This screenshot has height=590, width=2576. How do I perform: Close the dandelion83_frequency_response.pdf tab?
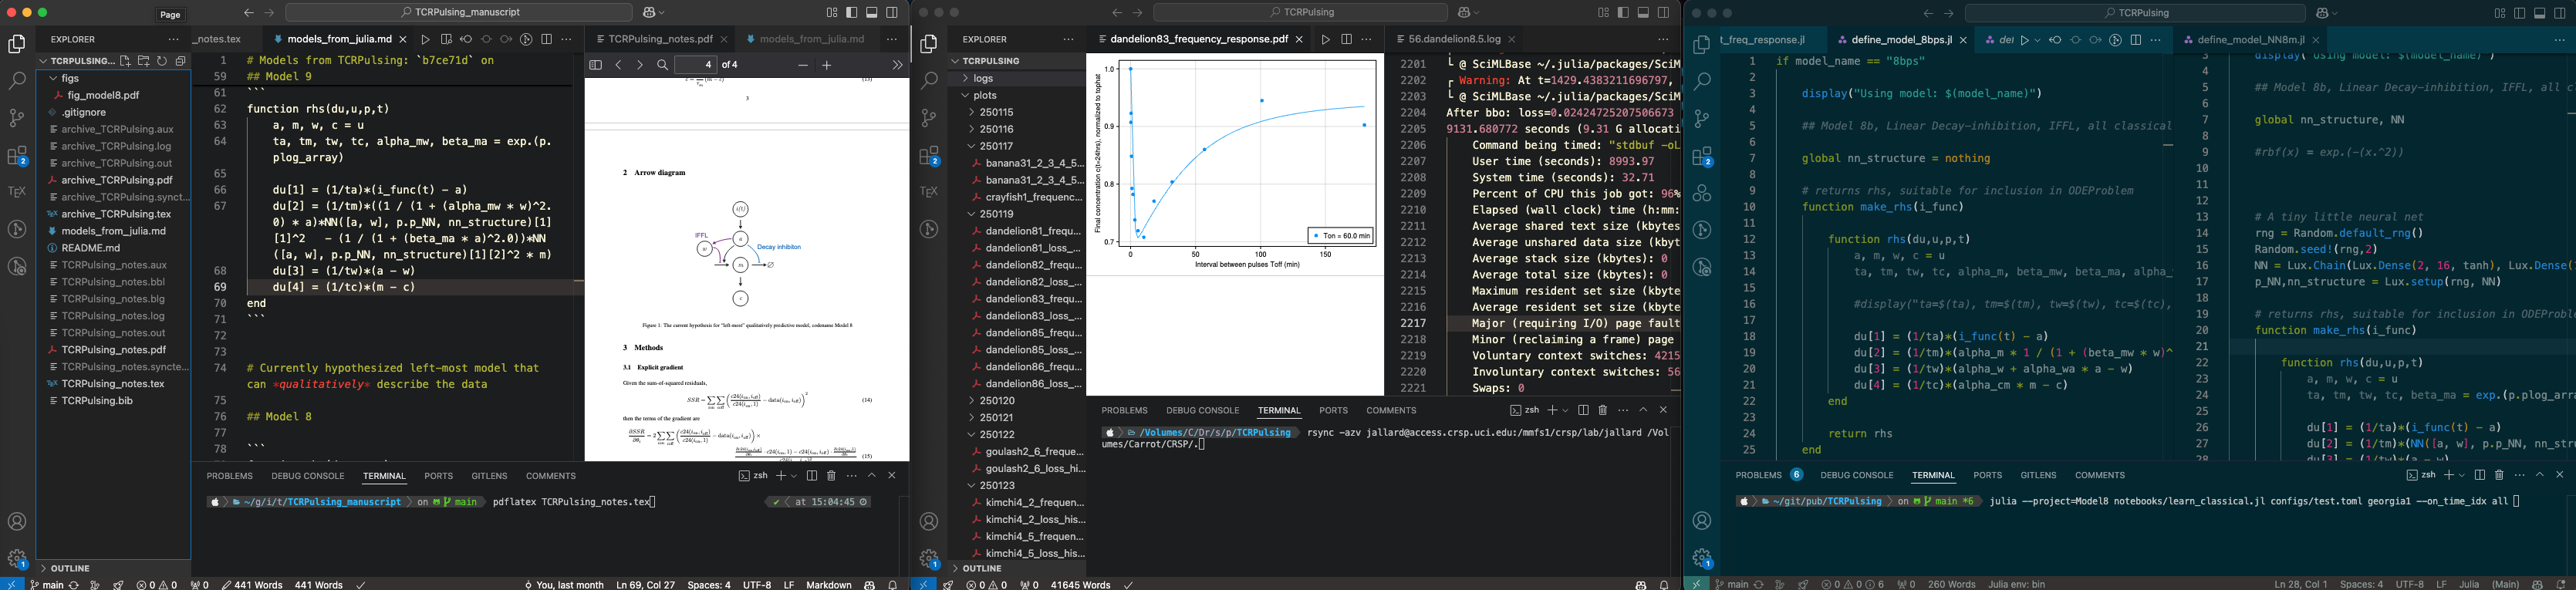[1299, 40]
